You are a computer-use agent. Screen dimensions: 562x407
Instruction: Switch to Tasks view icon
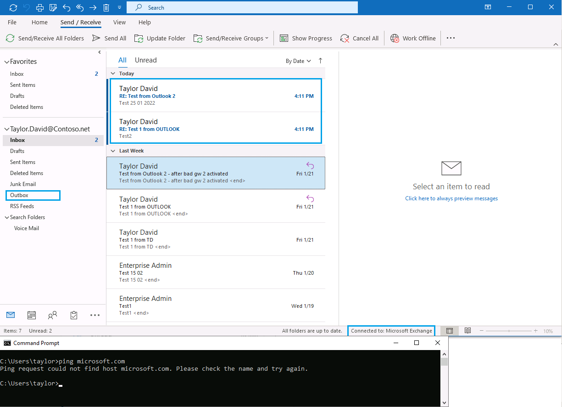coord(74,315)
